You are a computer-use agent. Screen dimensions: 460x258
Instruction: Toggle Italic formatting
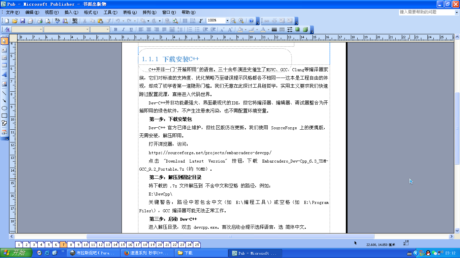coord(123,30)
